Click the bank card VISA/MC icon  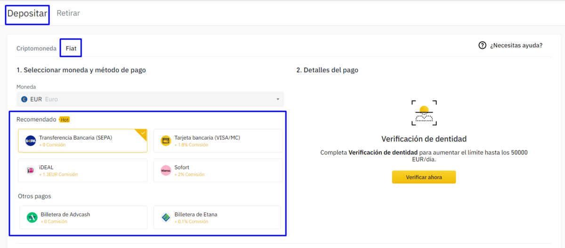166,141
